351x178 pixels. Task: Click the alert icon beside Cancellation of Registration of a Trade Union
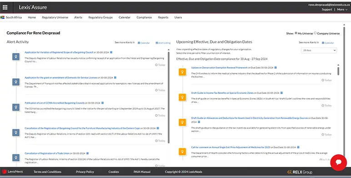coord(15,158)
